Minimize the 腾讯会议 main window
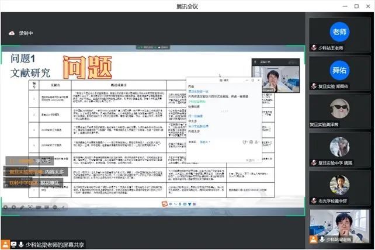The height and width of the screenshot is (250, 375). pos(345,6)
